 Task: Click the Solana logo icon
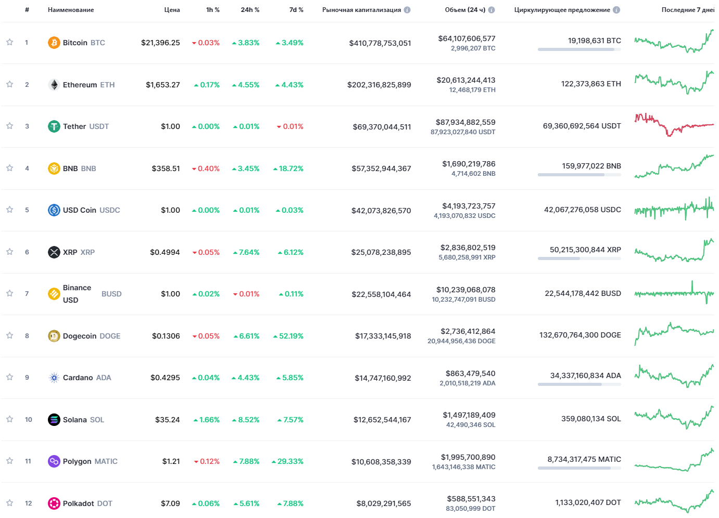pyautogui.click(x=54, y=420)
